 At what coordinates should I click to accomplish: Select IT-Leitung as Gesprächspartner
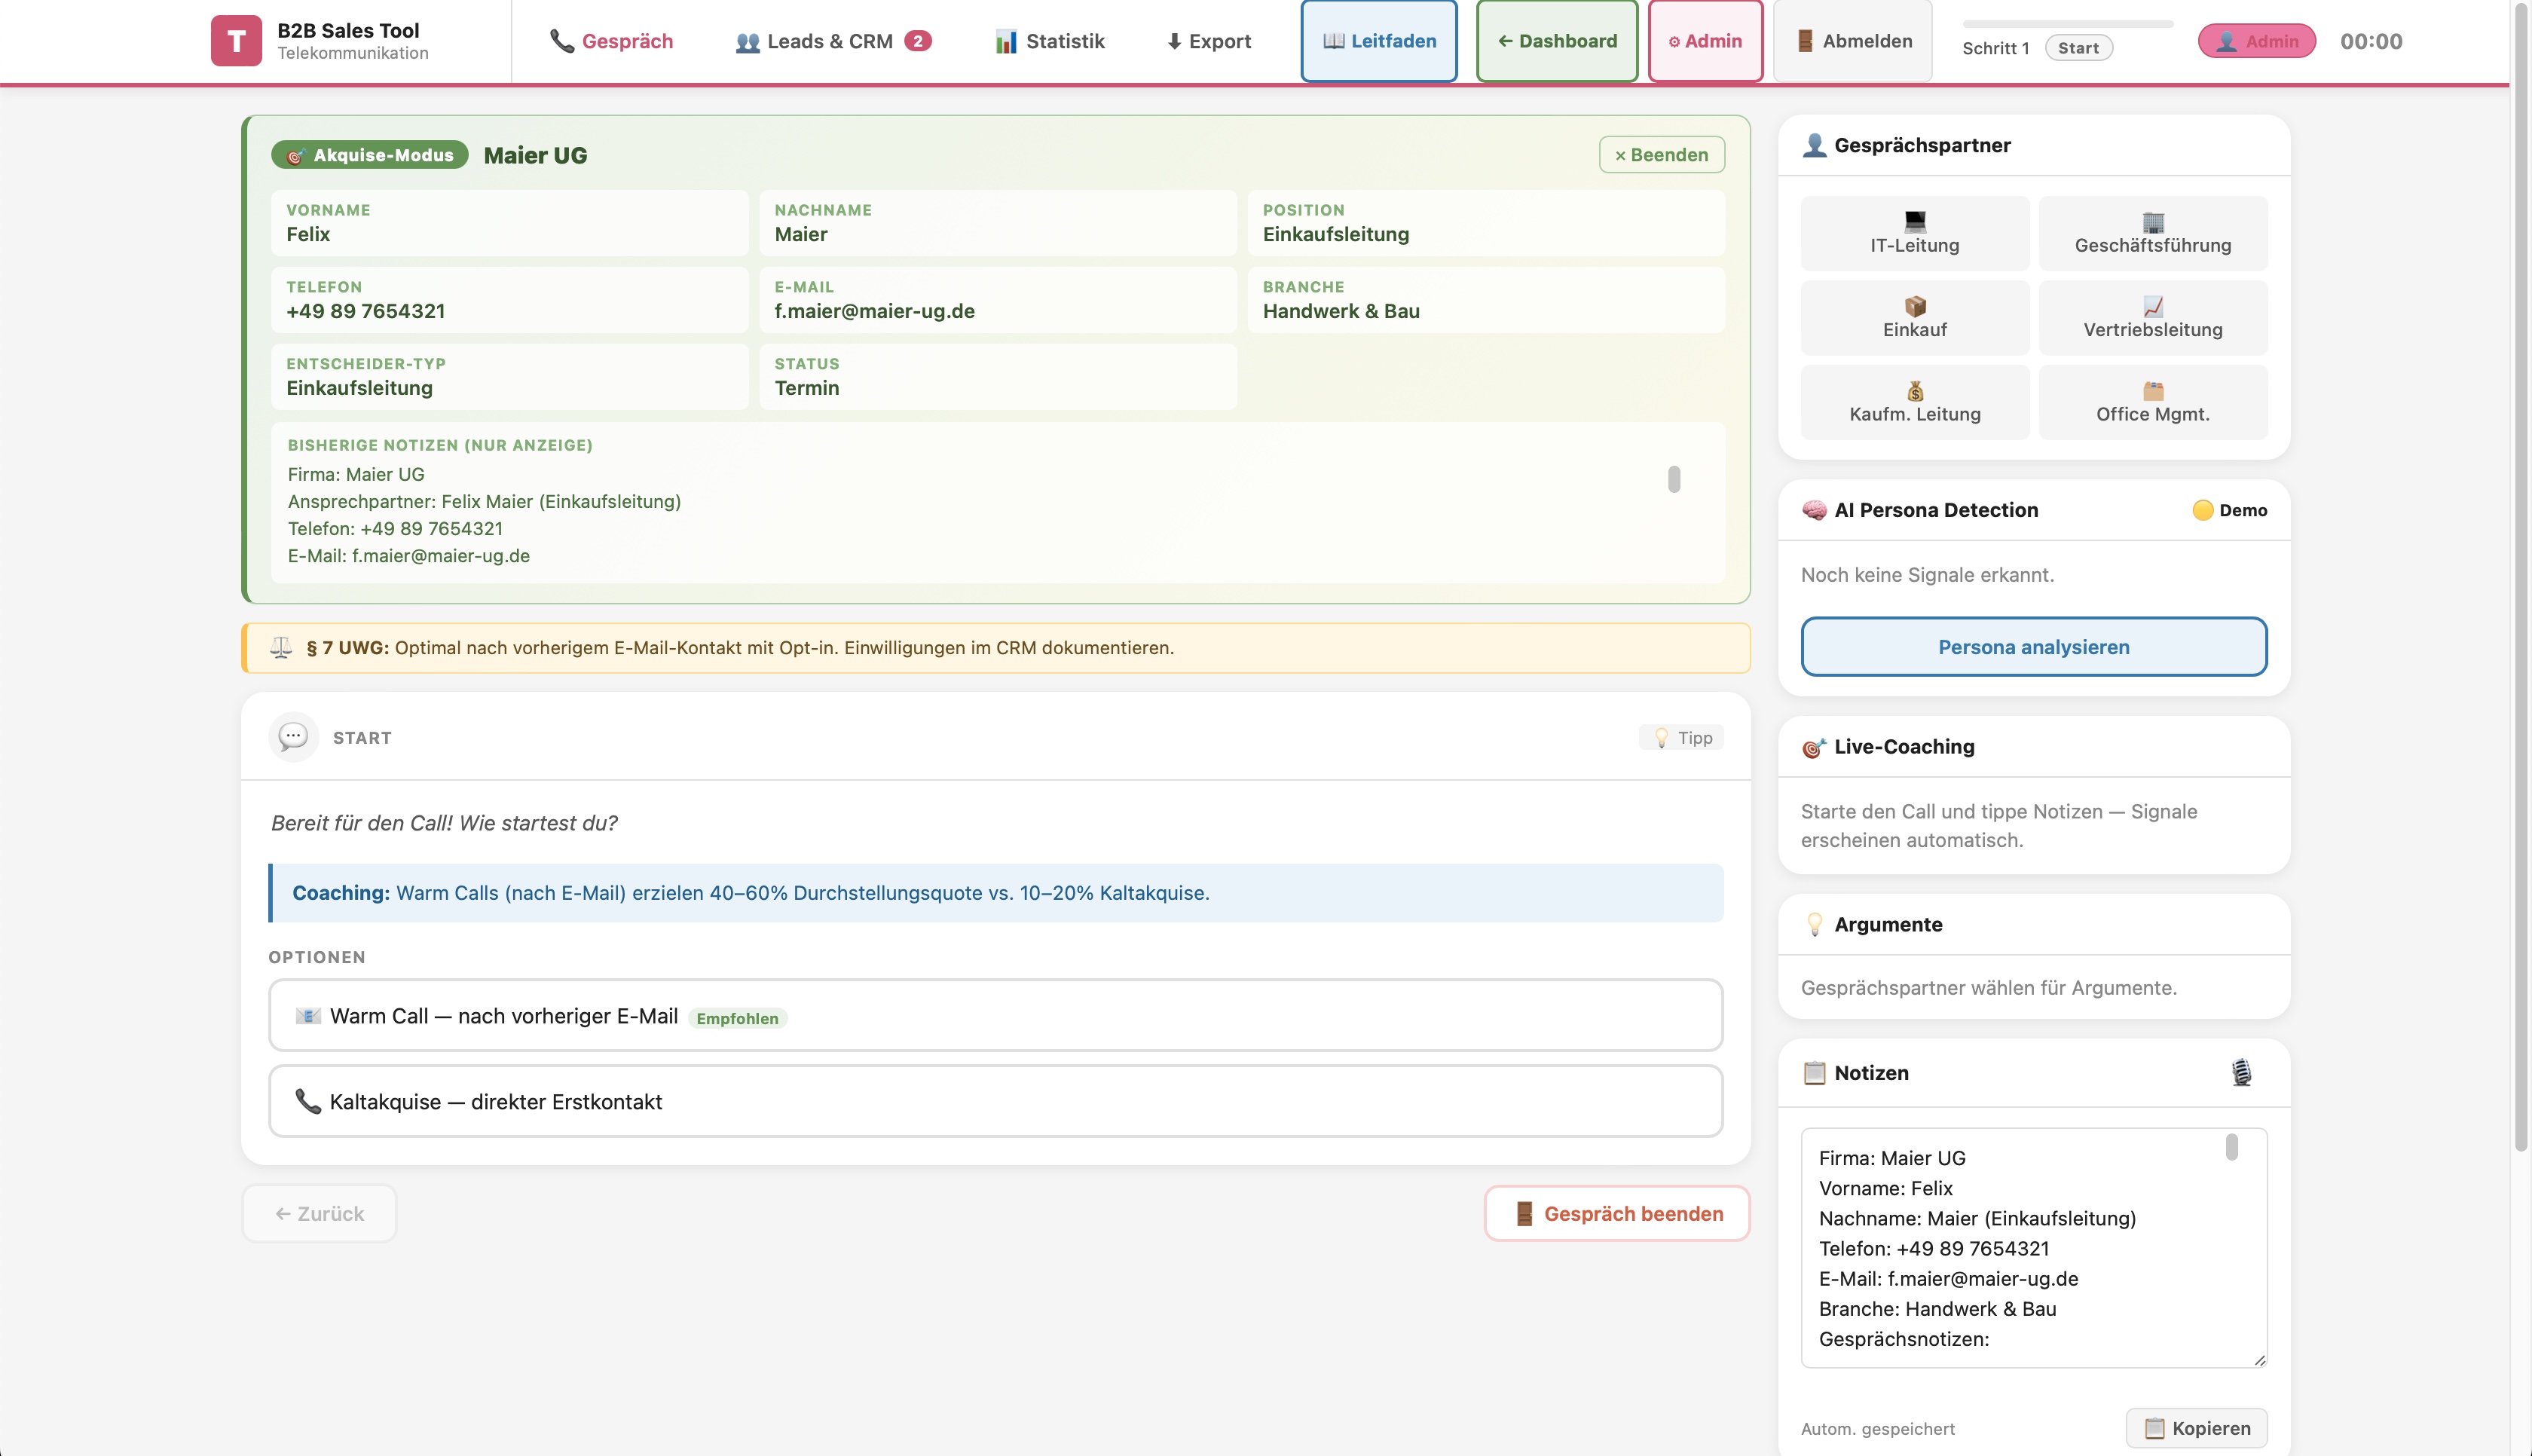point(1914,233)
